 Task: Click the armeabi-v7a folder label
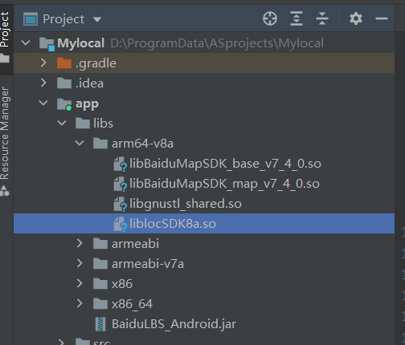tap(148, 264)
